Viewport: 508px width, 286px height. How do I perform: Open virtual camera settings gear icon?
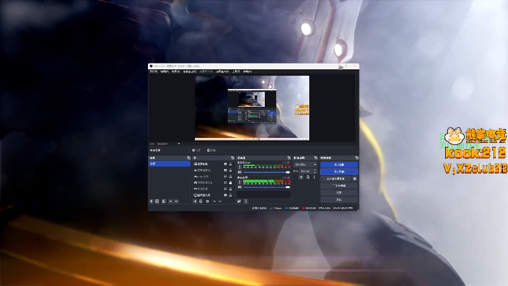(354, 179)
